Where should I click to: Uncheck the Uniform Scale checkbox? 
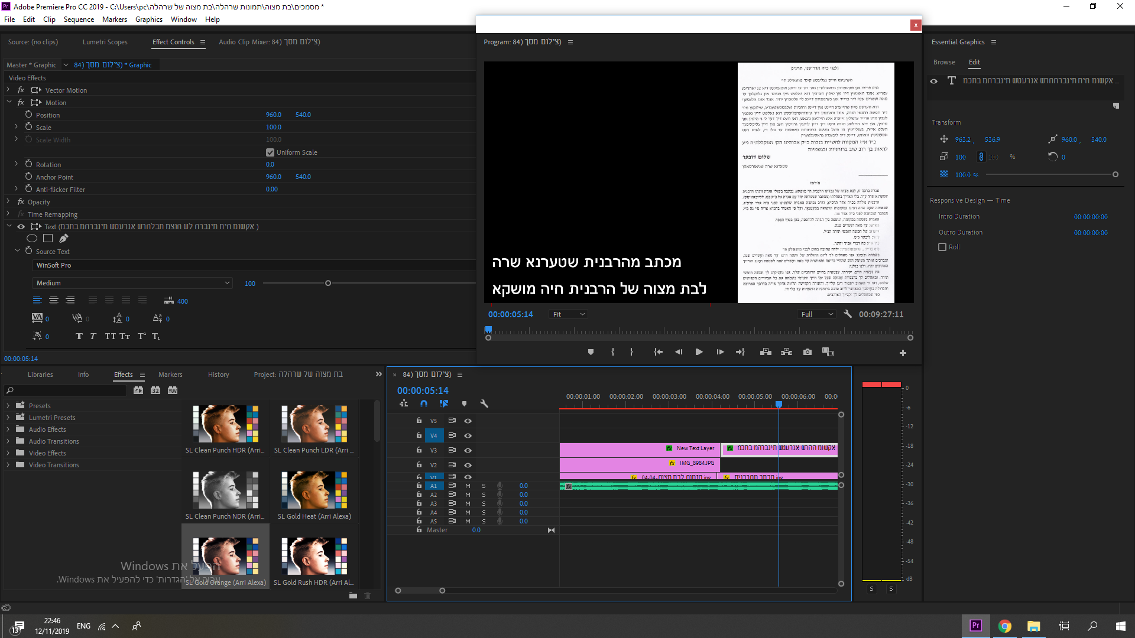click(x=270, y=152)
